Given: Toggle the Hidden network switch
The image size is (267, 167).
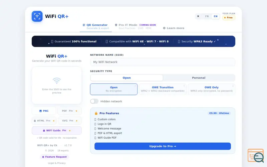Looking at the screenshot, I should 94,102.
